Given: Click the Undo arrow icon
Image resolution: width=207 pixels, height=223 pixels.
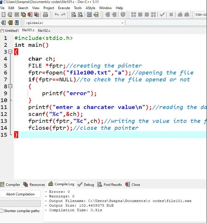Looking at the screenshot, I should (57, 15).
